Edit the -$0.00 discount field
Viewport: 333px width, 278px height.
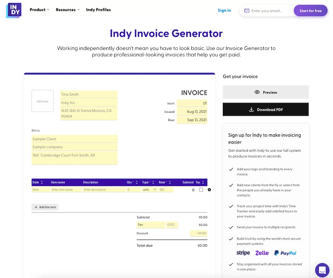coord(199,233)
